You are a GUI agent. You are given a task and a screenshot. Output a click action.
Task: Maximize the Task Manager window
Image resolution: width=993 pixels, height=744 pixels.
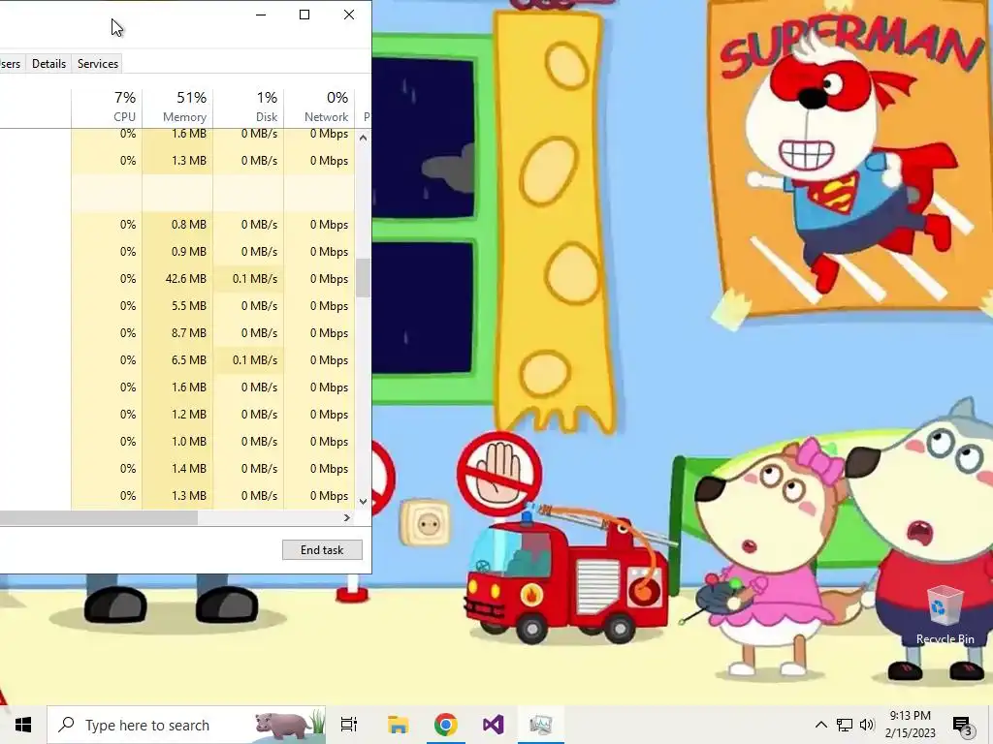[304, 15]
